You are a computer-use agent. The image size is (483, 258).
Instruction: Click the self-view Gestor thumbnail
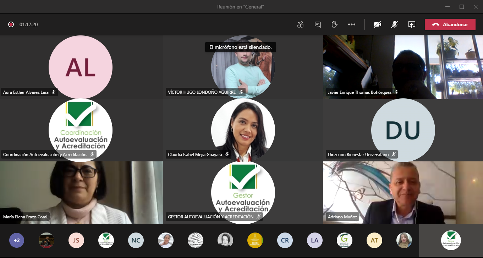pyautogui.click(x=451, y=240)
